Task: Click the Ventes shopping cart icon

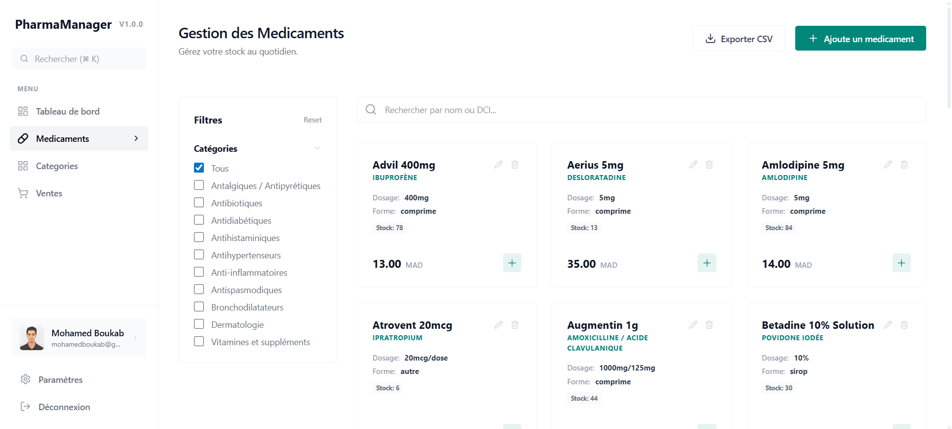Action: (x=23, y=193)
